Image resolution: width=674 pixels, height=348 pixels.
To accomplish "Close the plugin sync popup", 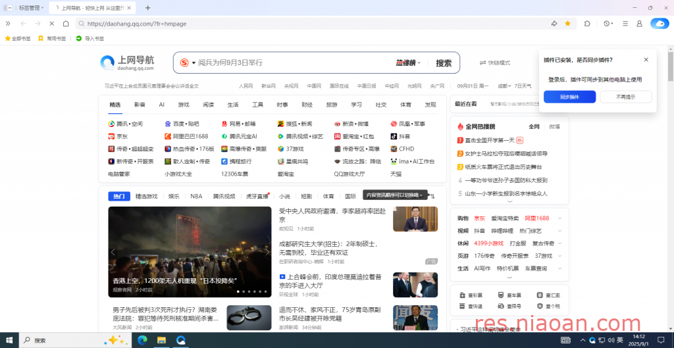I will 646,60.
